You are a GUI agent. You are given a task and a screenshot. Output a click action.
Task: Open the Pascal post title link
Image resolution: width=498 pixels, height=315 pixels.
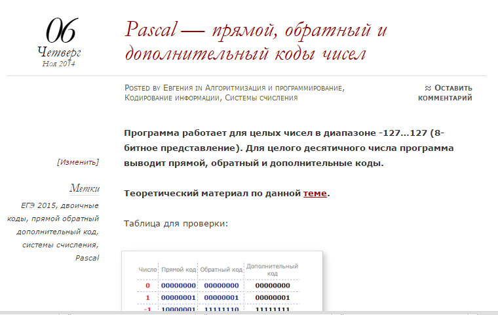[x=256, y=41]
